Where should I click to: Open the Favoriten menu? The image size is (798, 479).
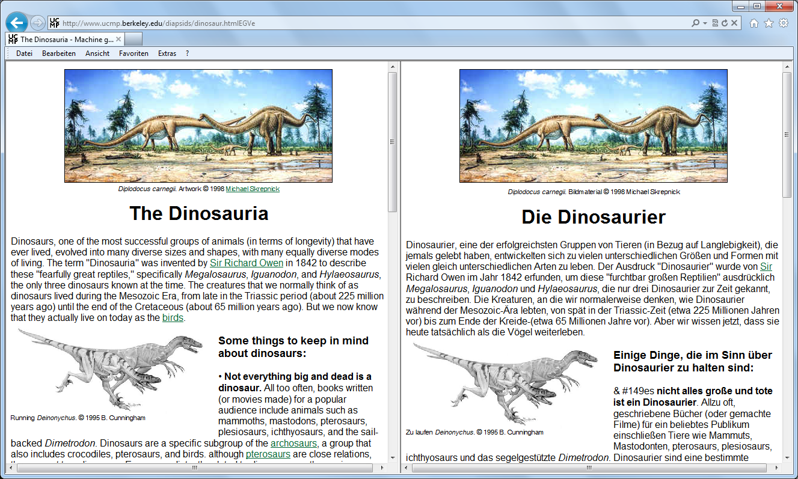click(134, 53)
